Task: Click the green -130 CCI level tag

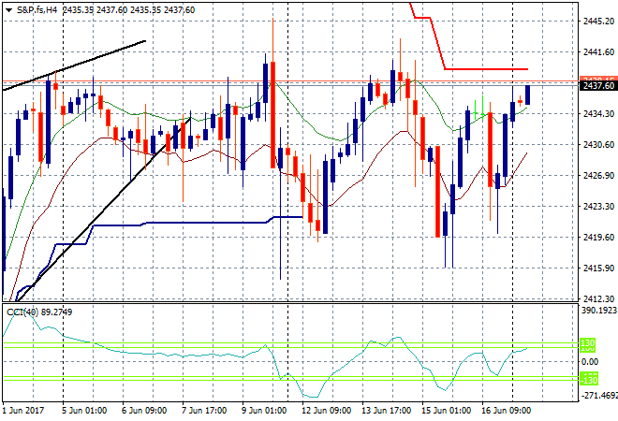Action: click(589, 379)
